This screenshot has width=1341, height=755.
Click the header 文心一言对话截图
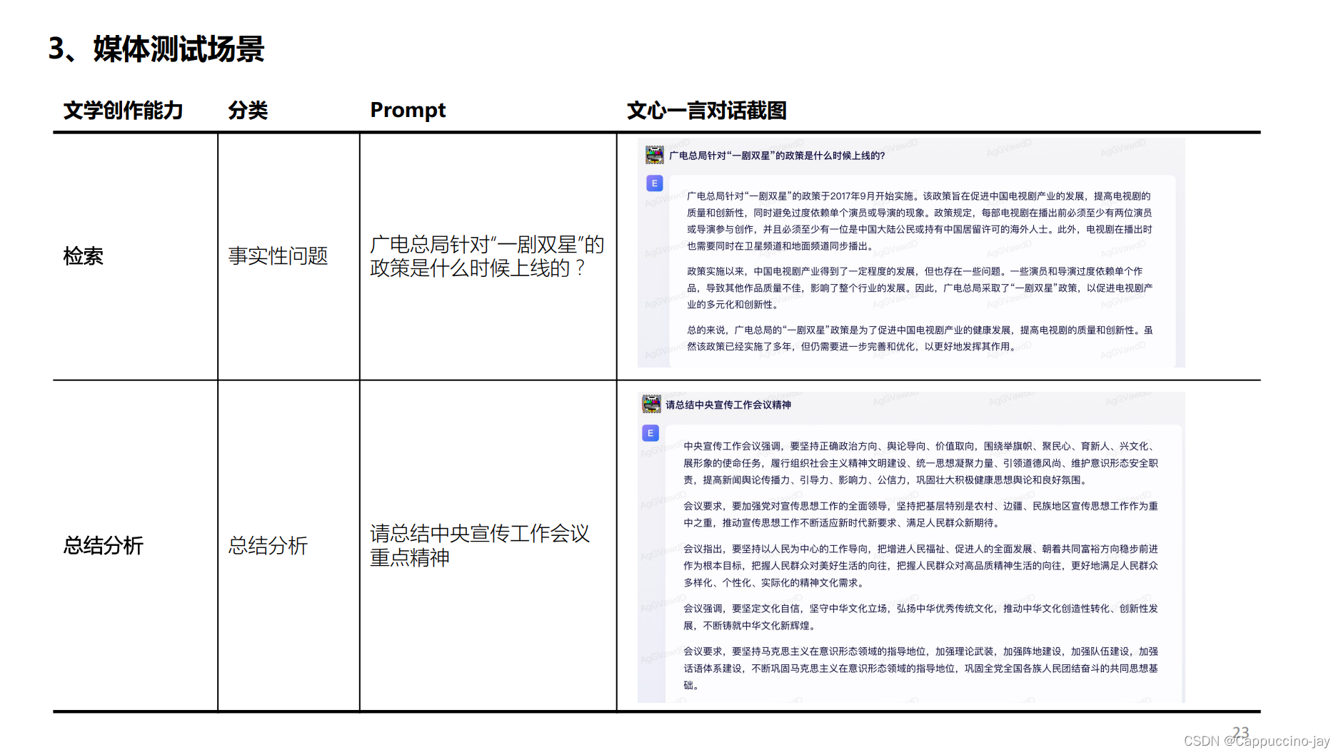pos(707,111)
